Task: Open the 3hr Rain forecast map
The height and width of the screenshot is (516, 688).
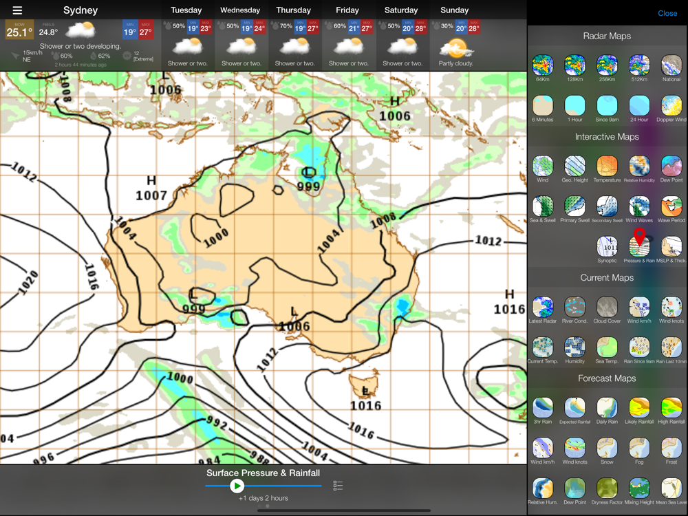Action: point(543,408)
